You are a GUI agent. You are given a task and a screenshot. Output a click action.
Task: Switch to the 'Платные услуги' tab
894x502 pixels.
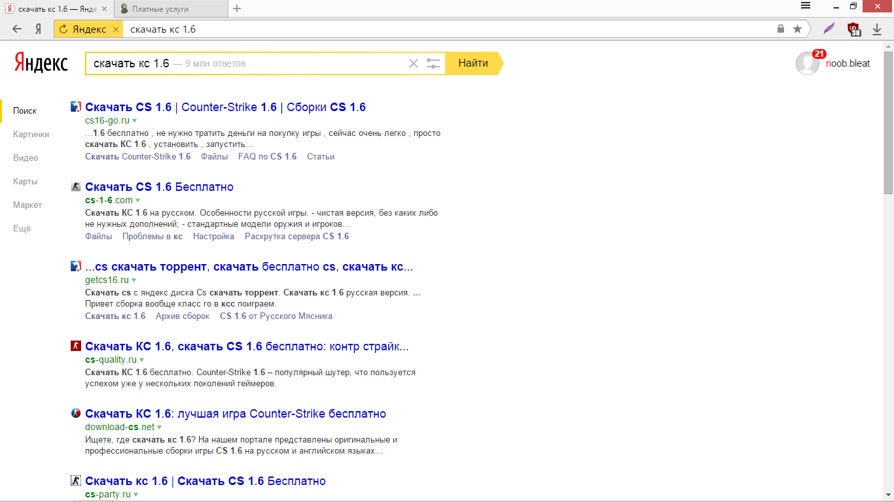(x=171, y=8)
